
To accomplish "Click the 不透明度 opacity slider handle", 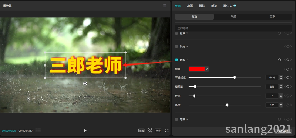I will pyautogui.click(x=235, y=77).
